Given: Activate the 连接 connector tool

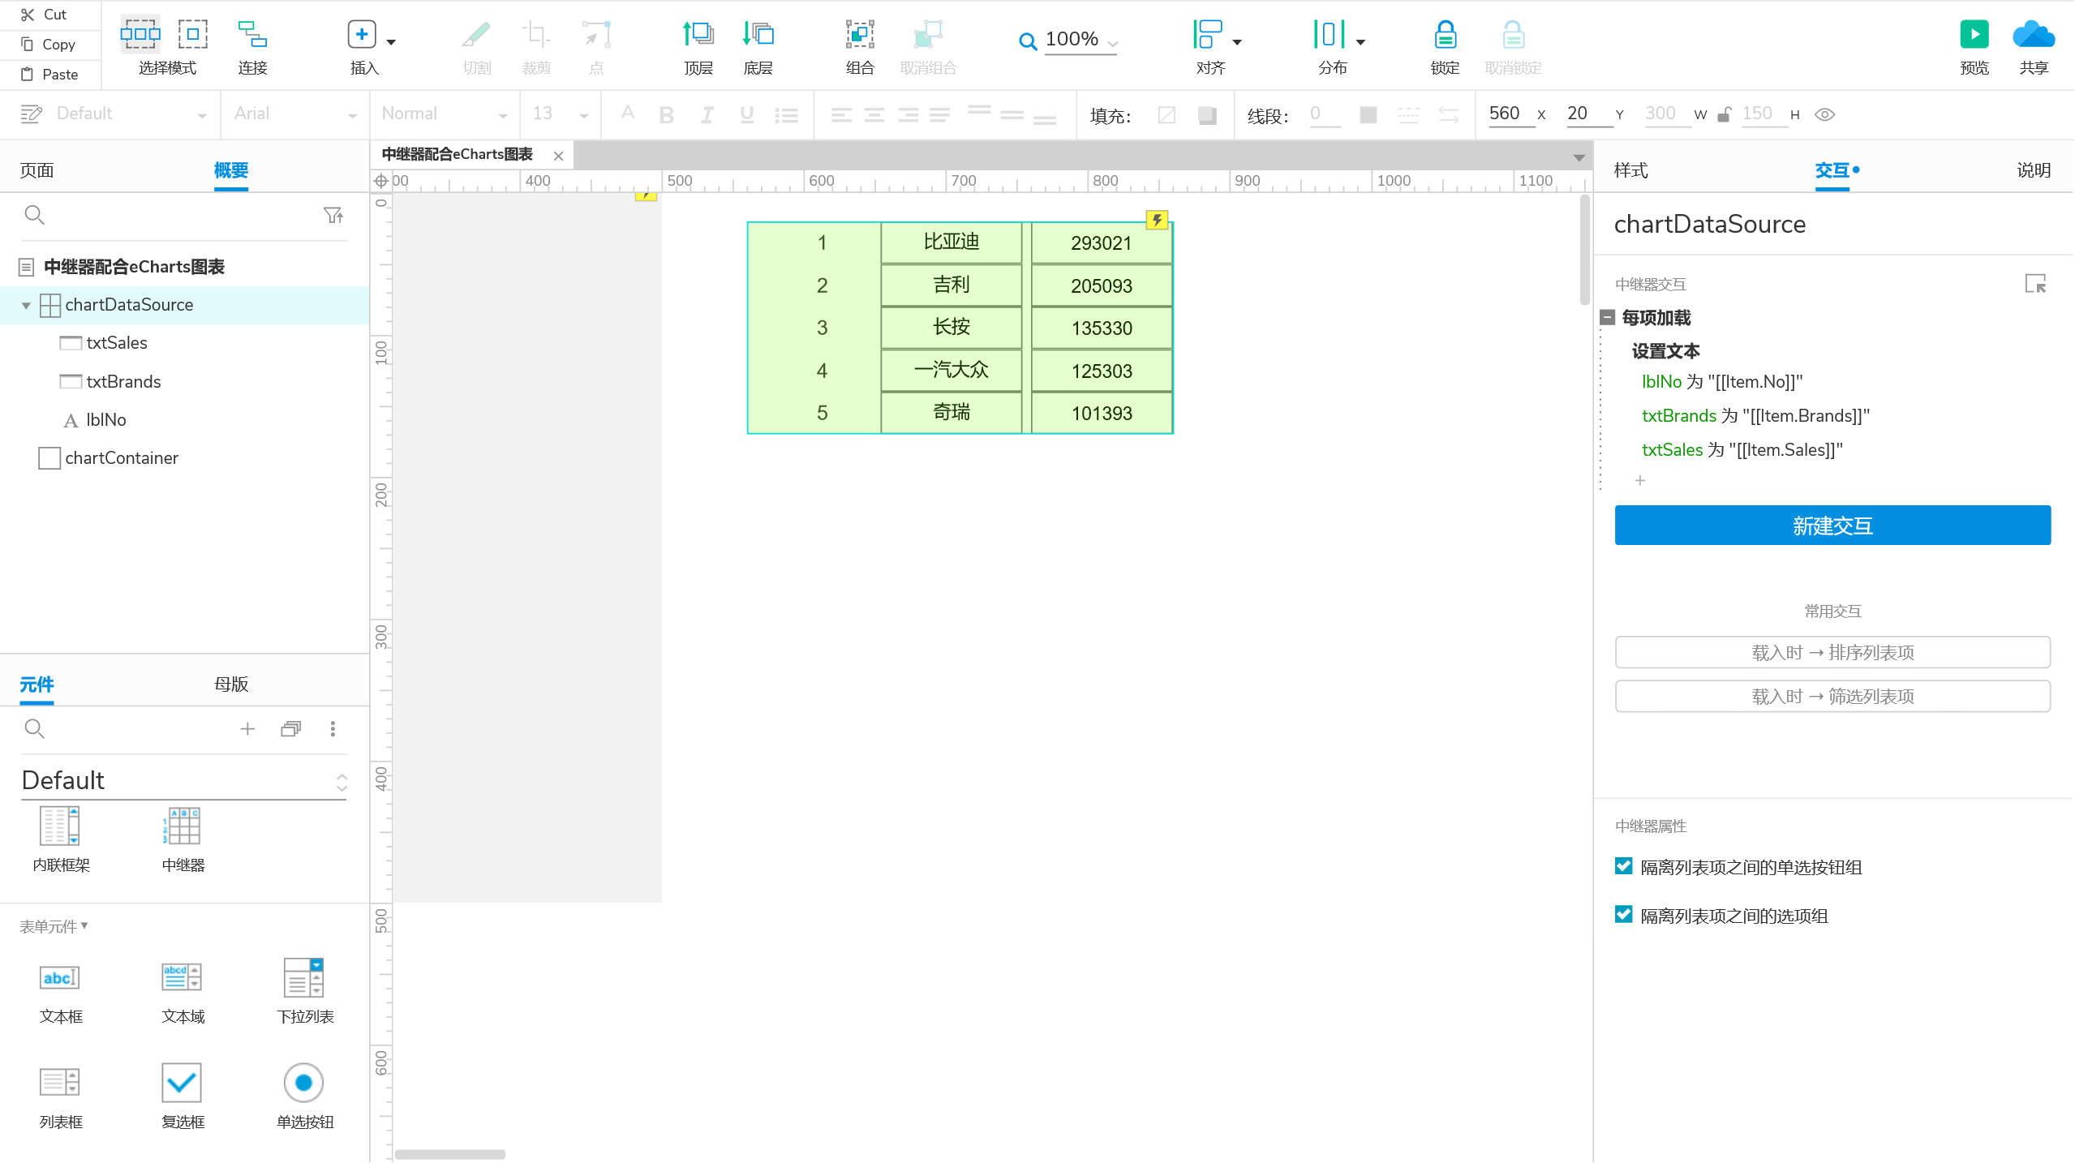Looking at the screenshot, I should point(252,47).
